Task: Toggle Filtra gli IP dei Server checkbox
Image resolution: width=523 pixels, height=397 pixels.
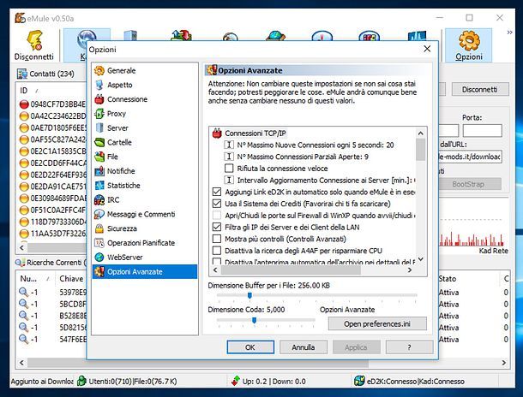Action: coord(217,228)
